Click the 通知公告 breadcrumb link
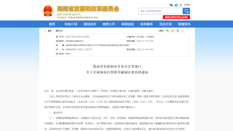Image resolution: width=233 pixels, height=131 pixels. (59, 31)
